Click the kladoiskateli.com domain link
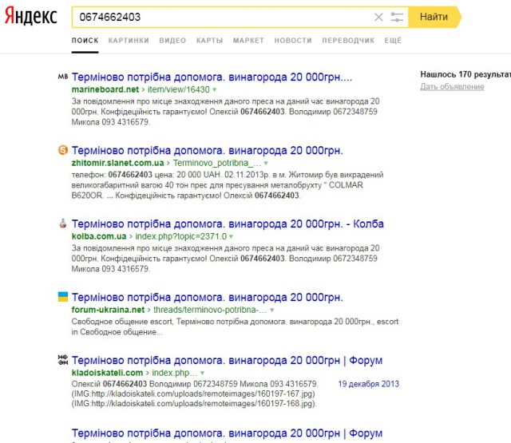This screenshot has height=443, width=511. [107, 373]
